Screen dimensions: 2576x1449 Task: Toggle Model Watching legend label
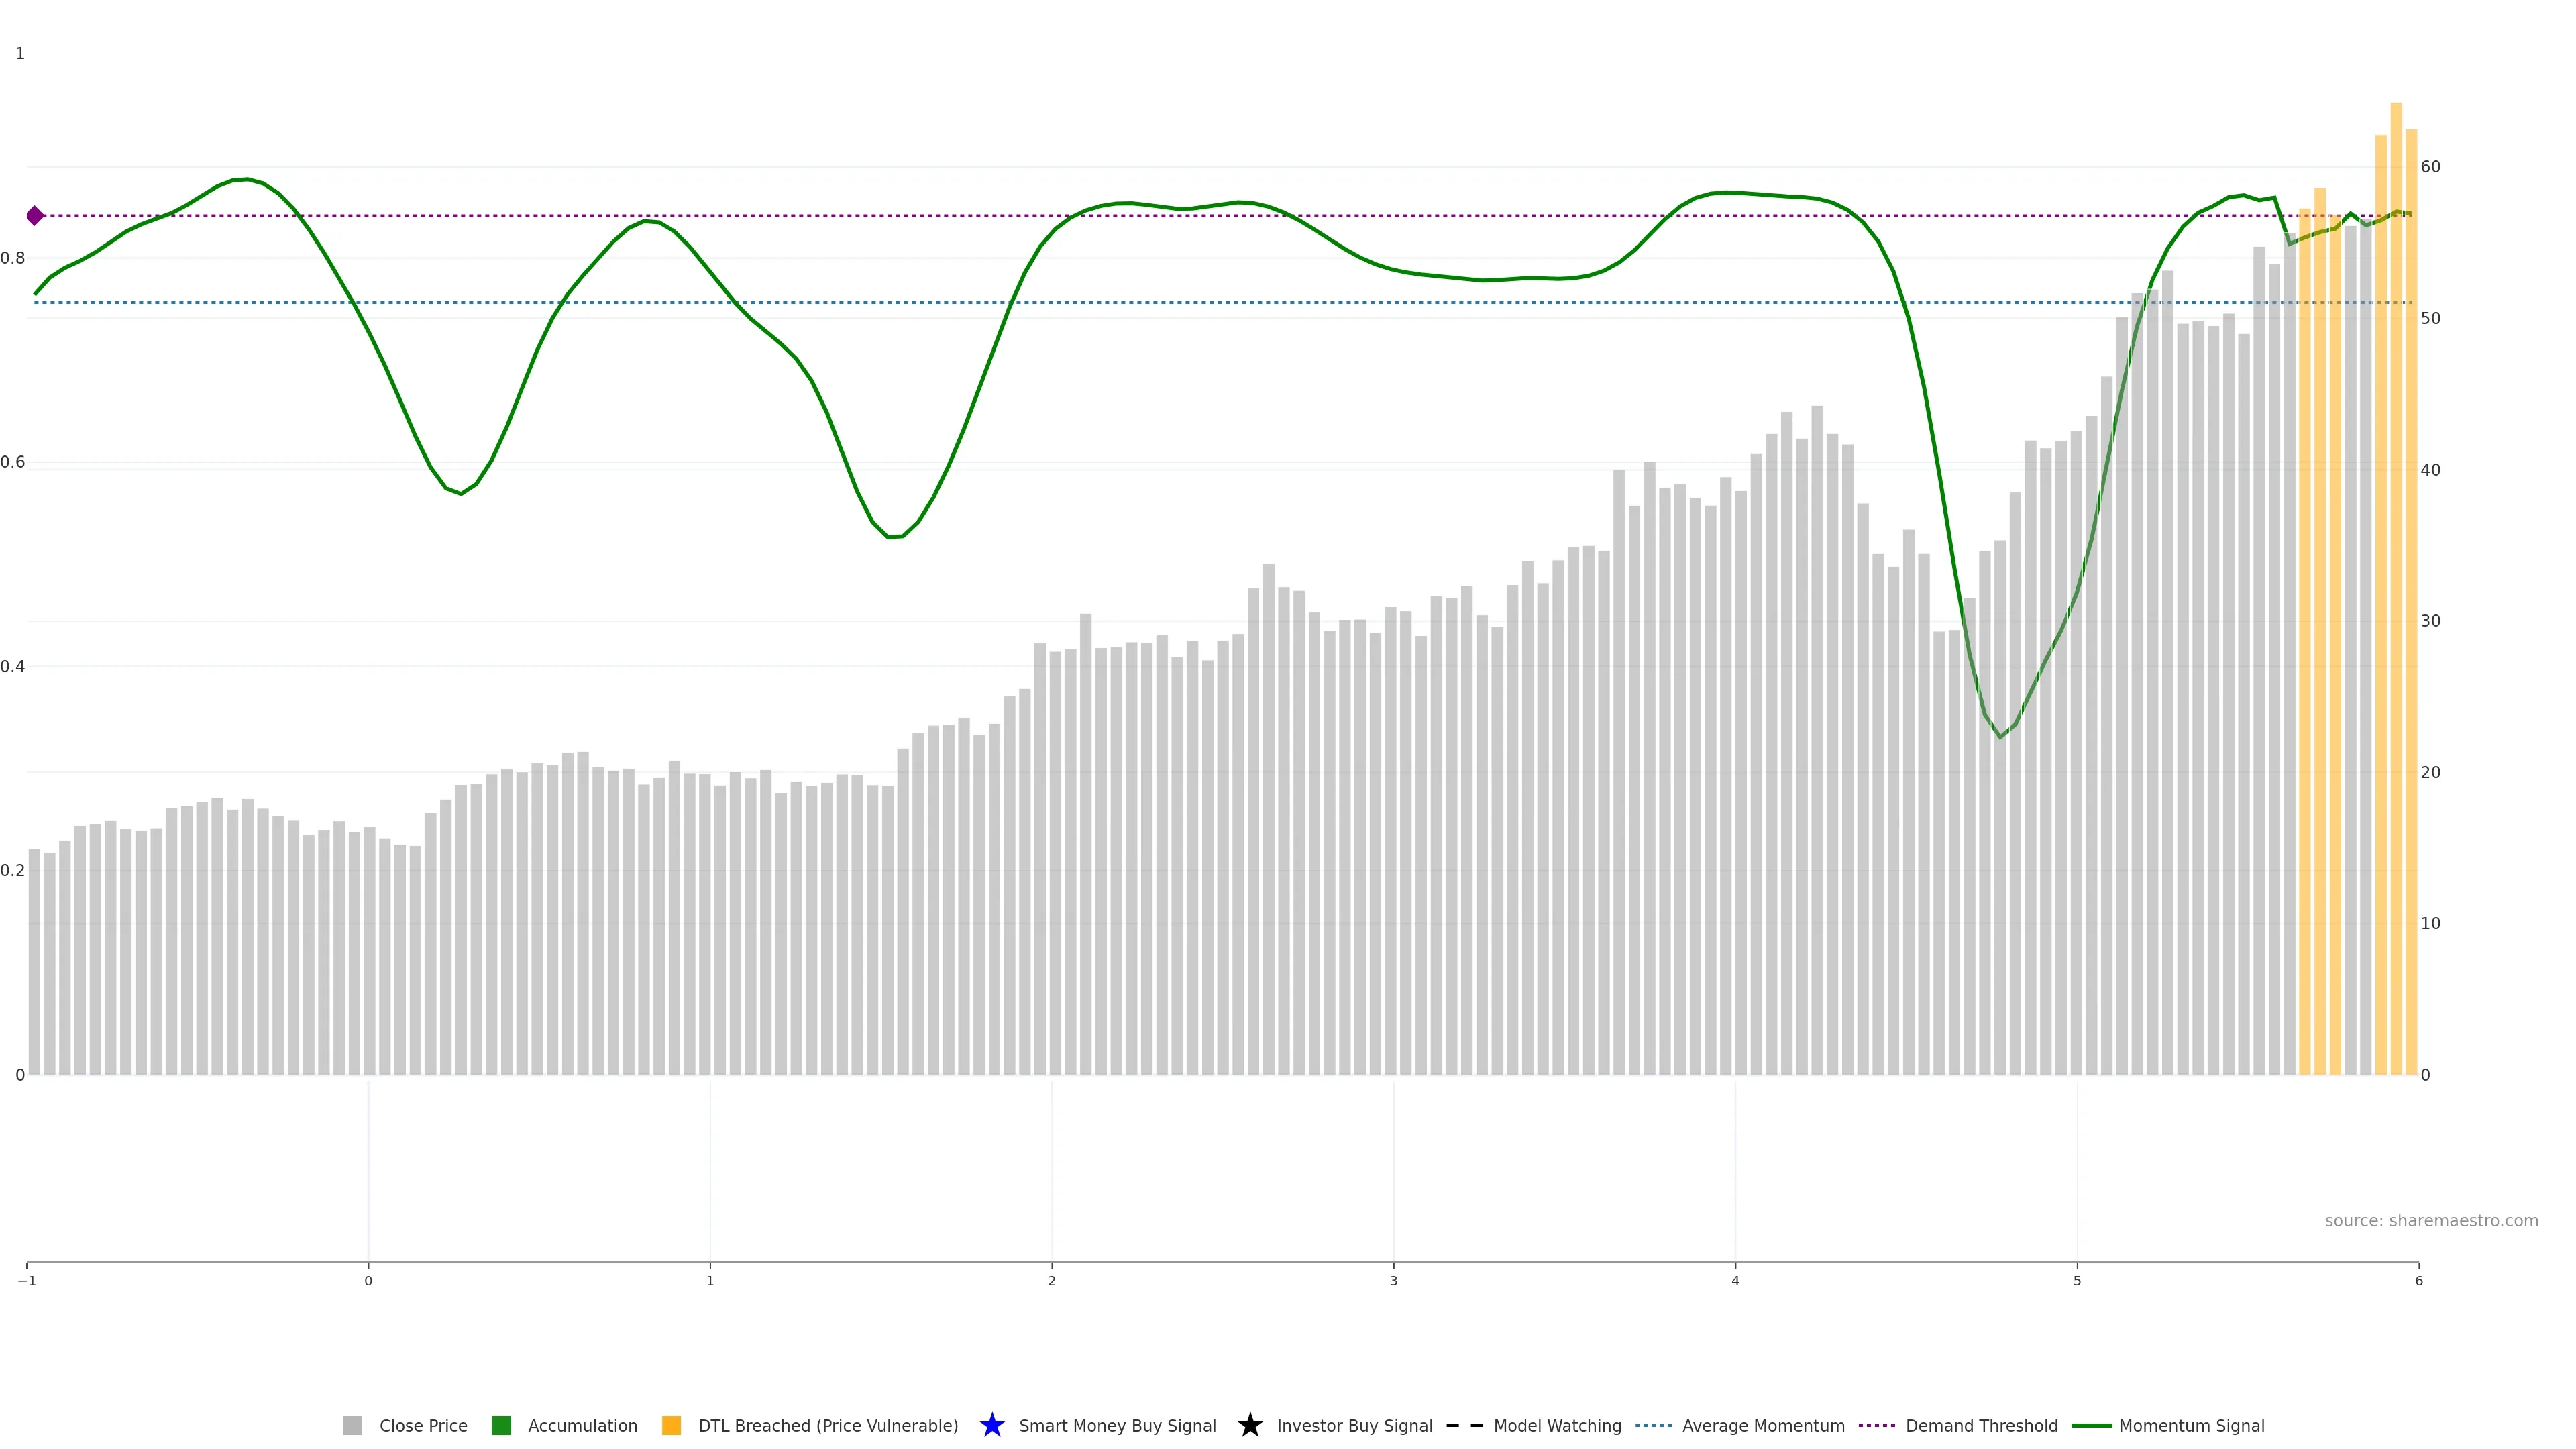click(x=1556, y=1425)
